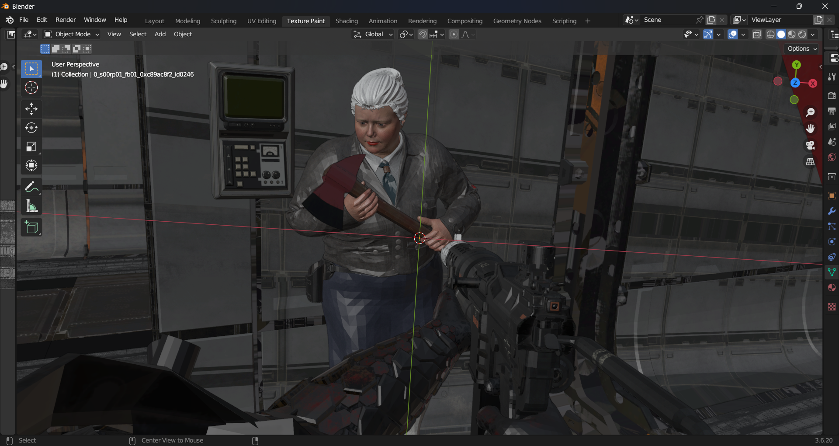
Task: Pick the Rotate tool
Action: click(x=31, y=128)
